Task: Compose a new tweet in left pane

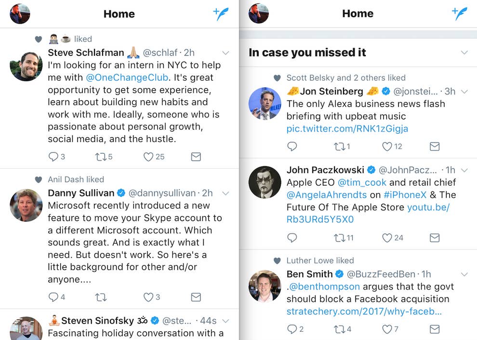Action: click(221, 14)
